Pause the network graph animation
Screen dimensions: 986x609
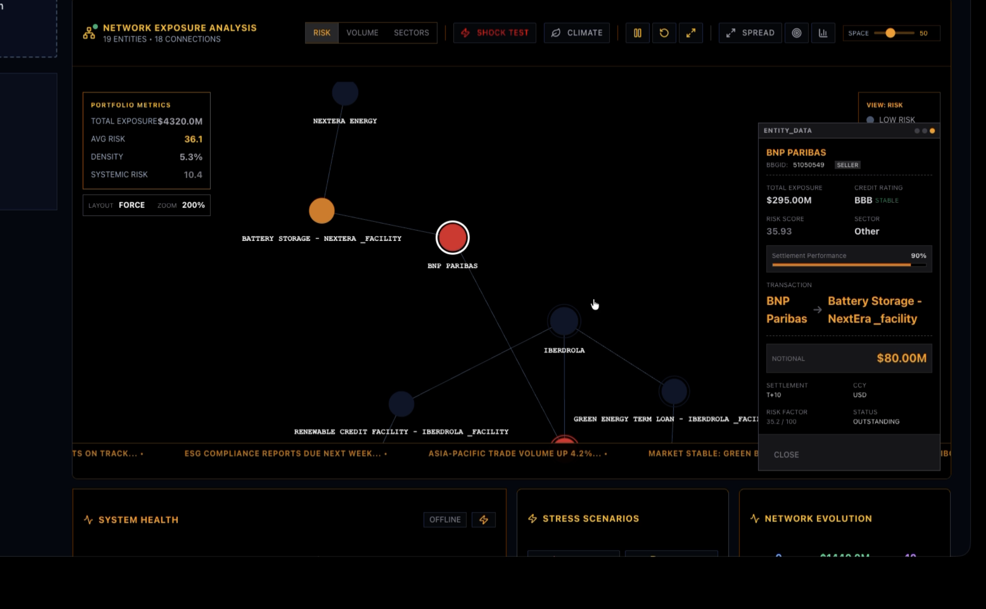point(637,33)
